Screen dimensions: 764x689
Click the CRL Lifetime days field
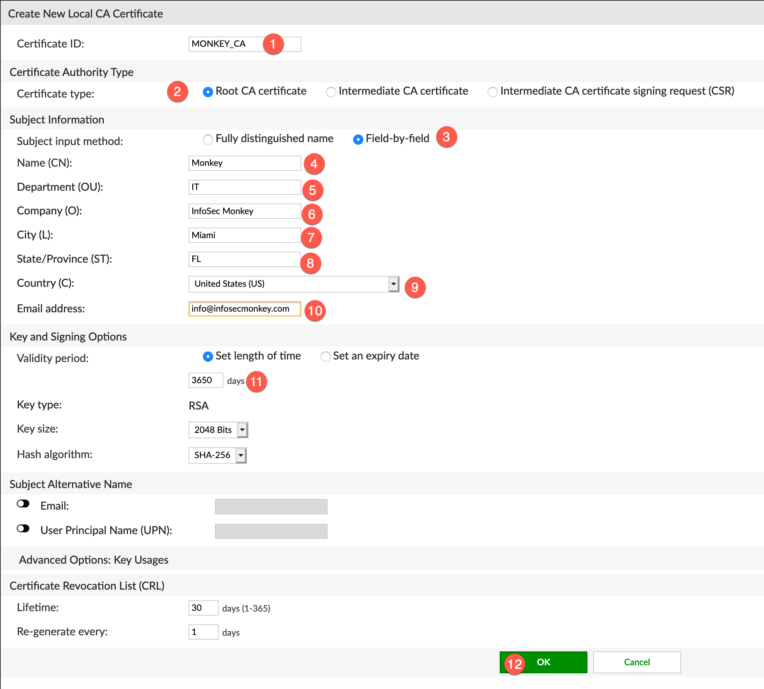click(x=203, y=608)
